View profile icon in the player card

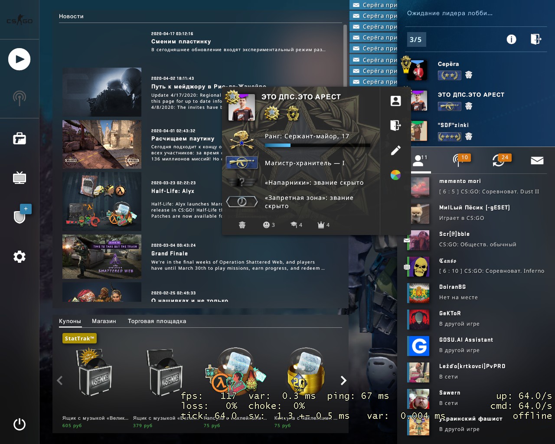[395, 101]
